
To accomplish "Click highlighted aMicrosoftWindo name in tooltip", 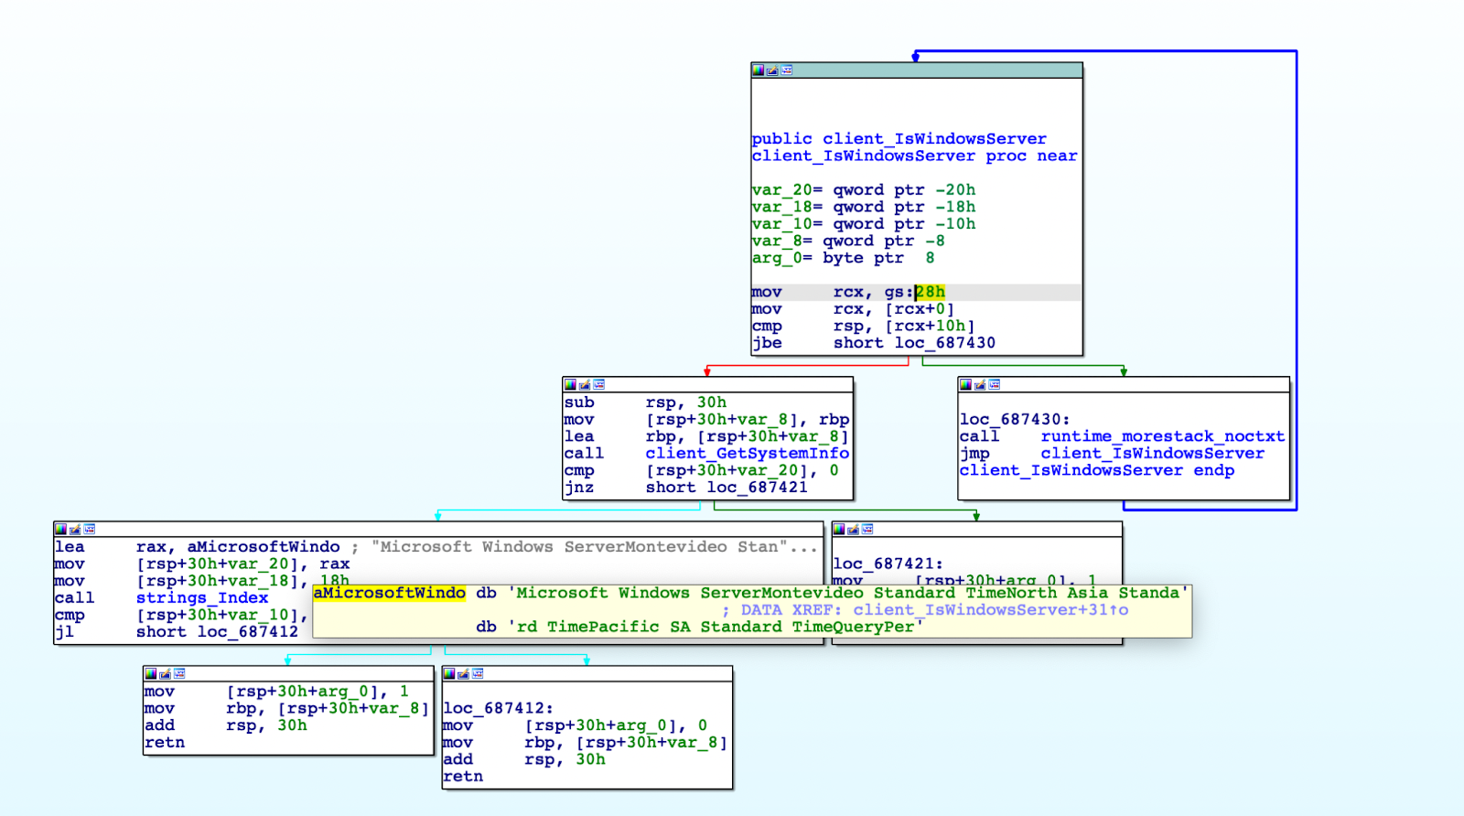I will point(390,593).
